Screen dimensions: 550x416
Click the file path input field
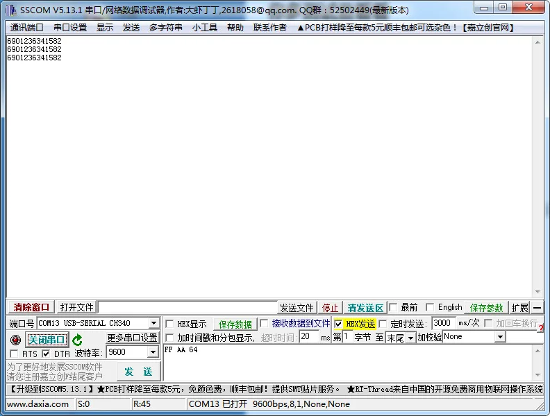click(187, 307)
